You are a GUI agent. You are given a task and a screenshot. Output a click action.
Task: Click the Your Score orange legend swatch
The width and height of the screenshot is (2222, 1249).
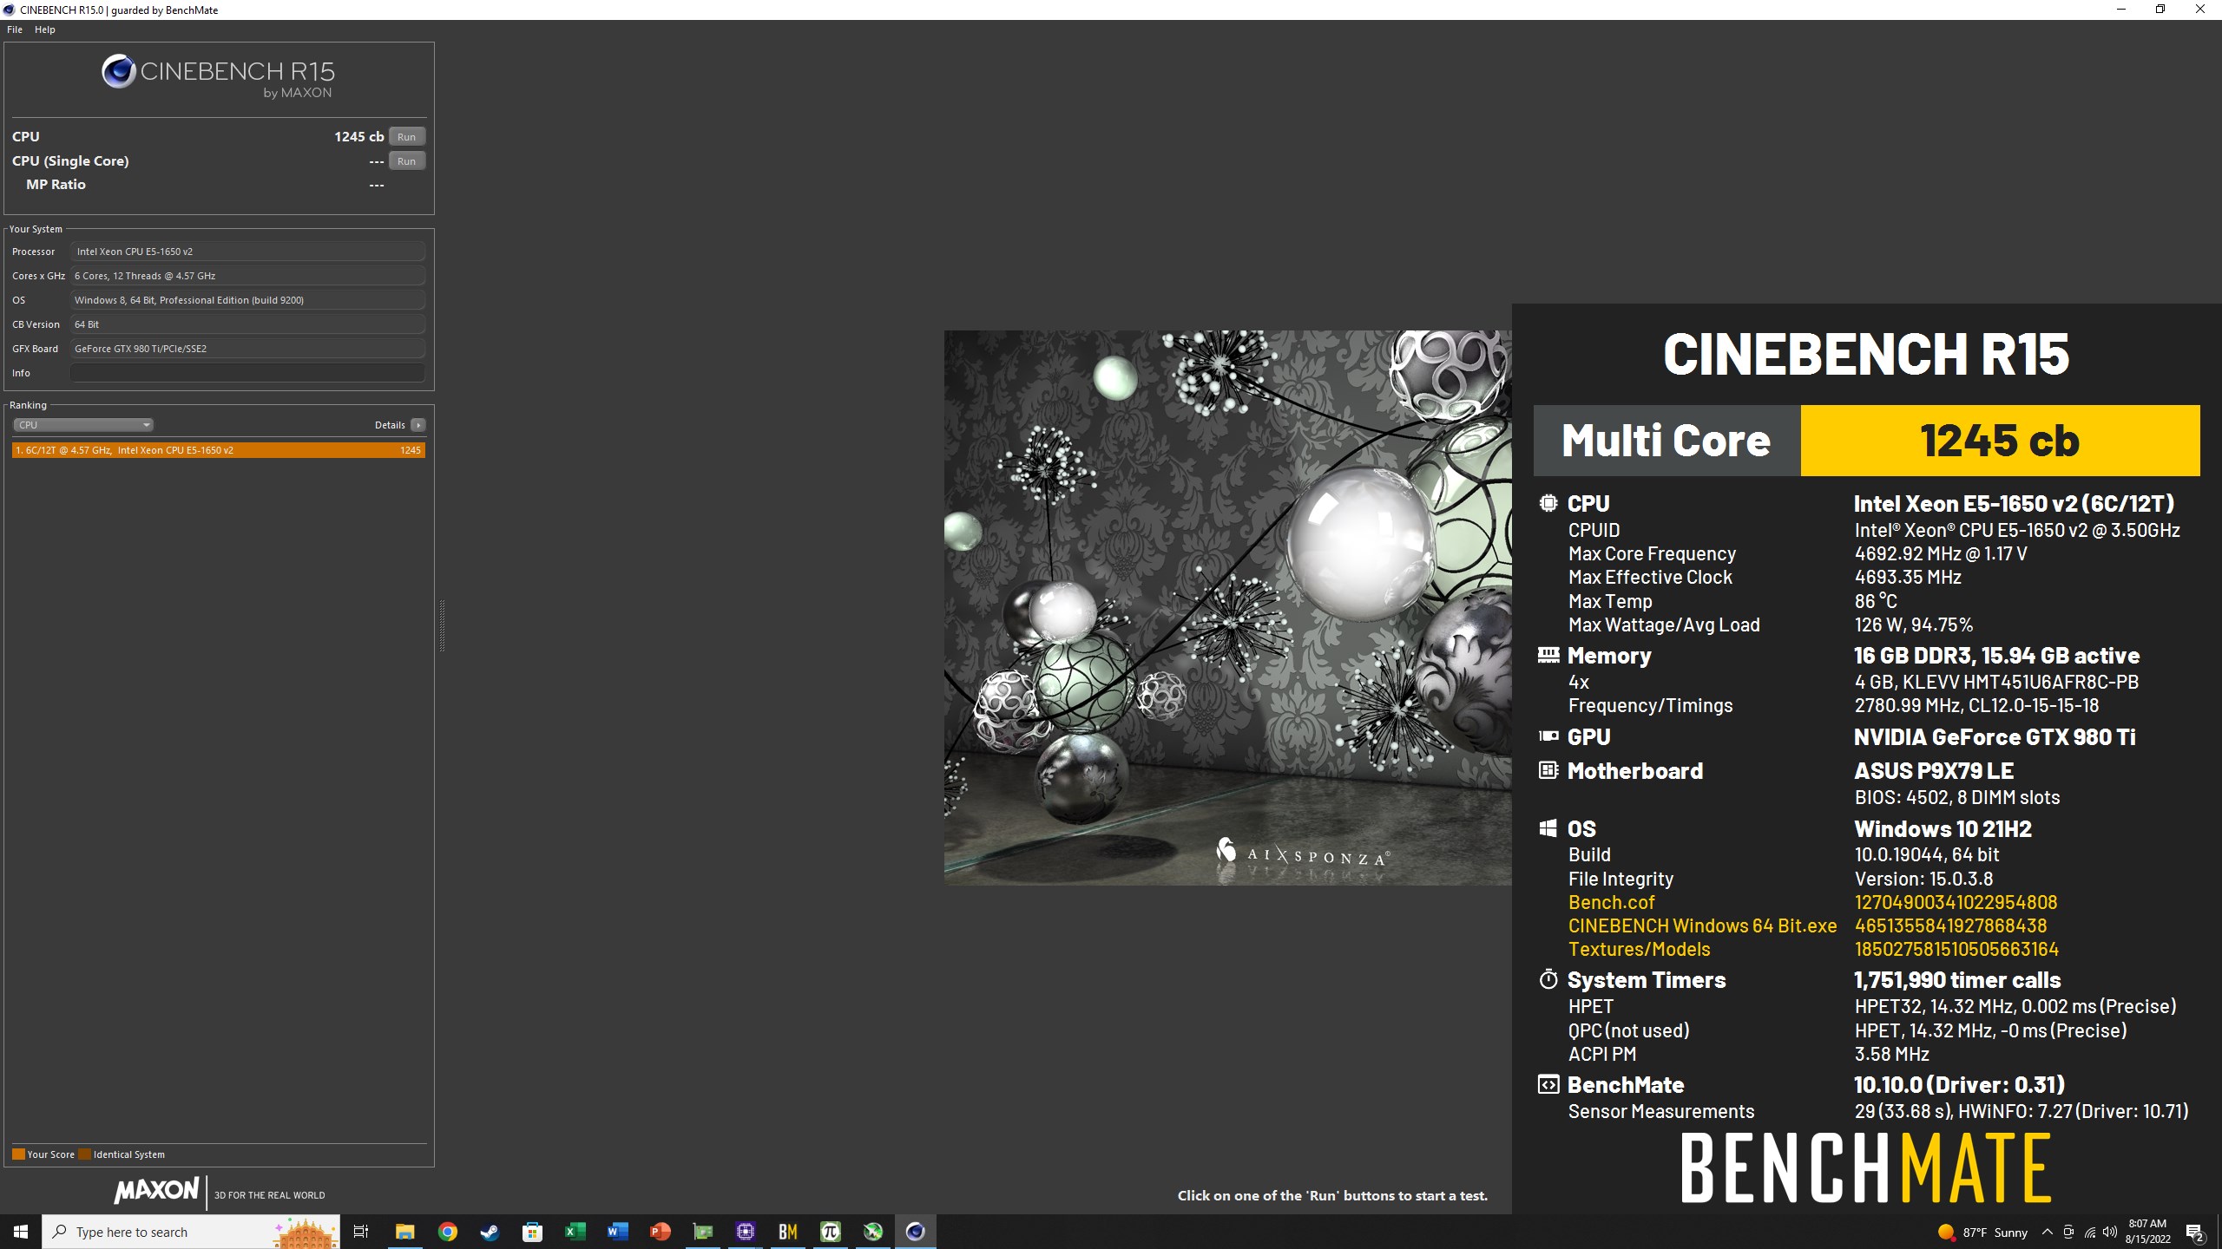pyautogui.click(x=18, y=1154)
